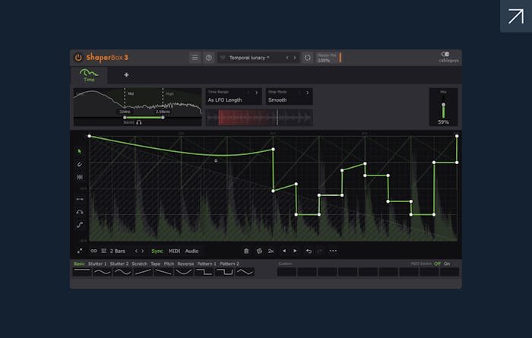Choose the arc curve drawing tool
This screenshot has height=338, width=532.
point(80,212)
